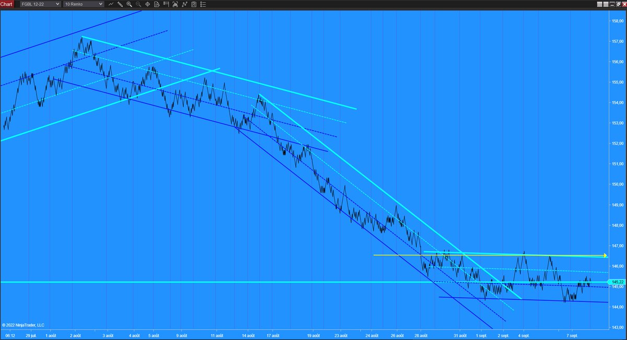Click the 26 août date label
Viewport: 627px width, 340px height.
(x=397, y=335)
